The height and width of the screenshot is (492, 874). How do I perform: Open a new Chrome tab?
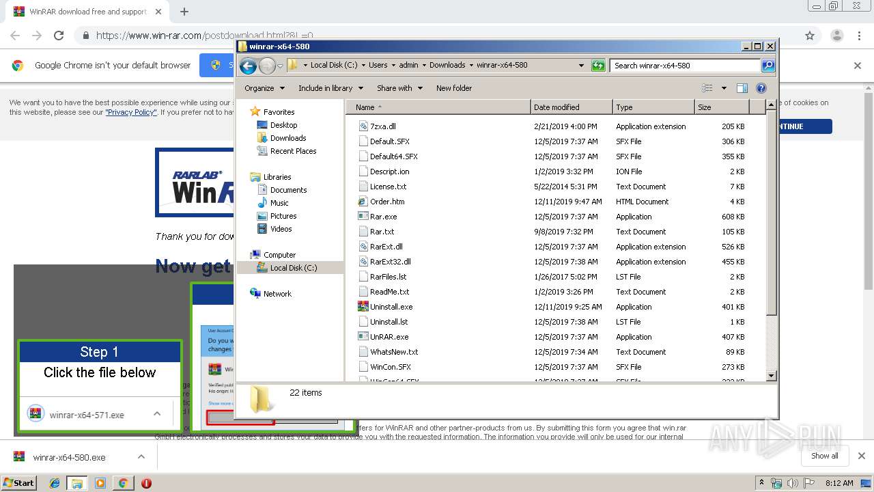click(x=184, y=12)
